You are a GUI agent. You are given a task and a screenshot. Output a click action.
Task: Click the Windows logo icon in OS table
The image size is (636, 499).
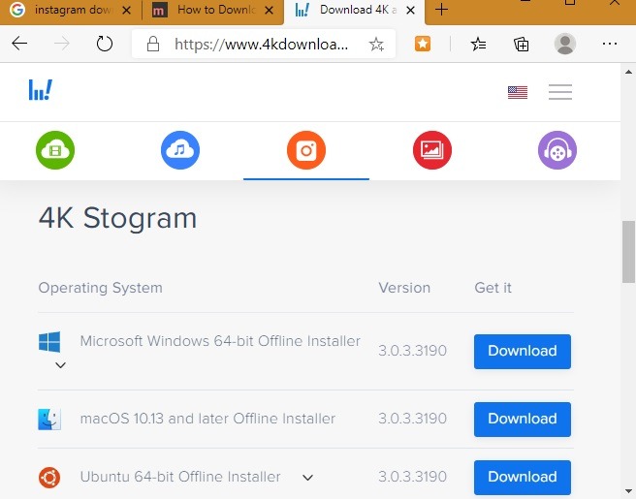point(49,342)
